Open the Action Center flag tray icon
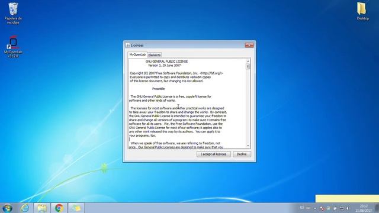Screen dimensions: 379x213 click(x=335, y=208)
